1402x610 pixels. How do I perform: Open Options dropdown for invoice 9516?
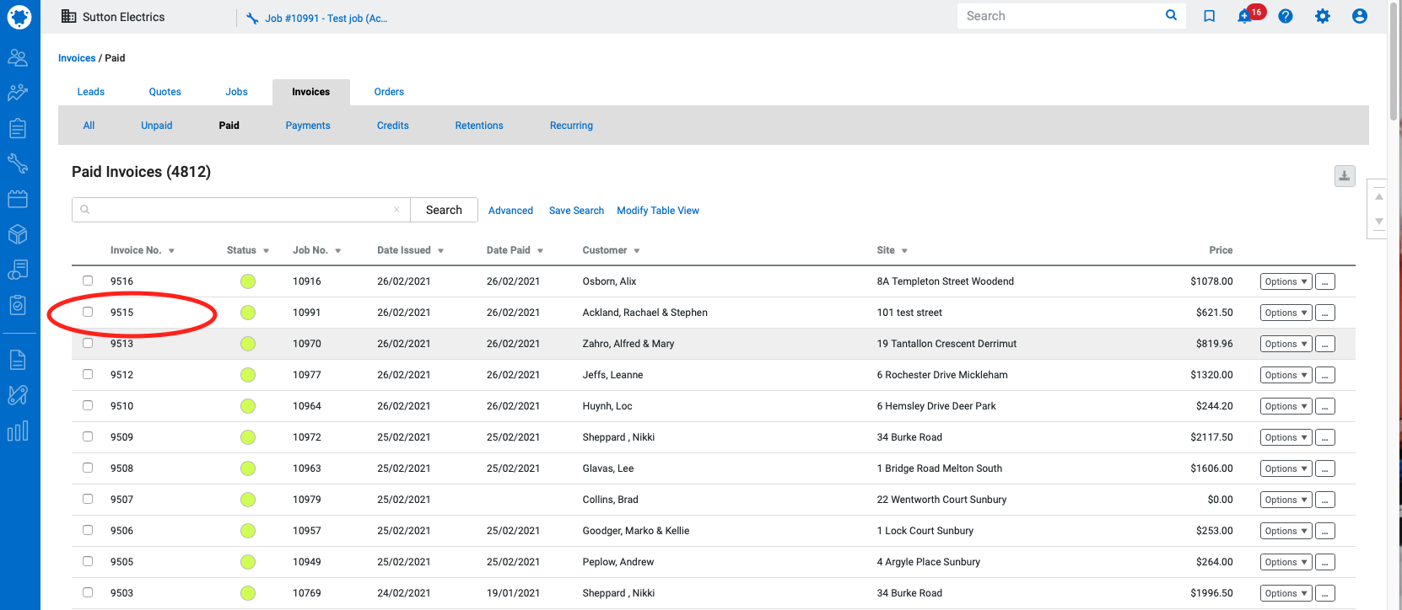coord(1286,281)
